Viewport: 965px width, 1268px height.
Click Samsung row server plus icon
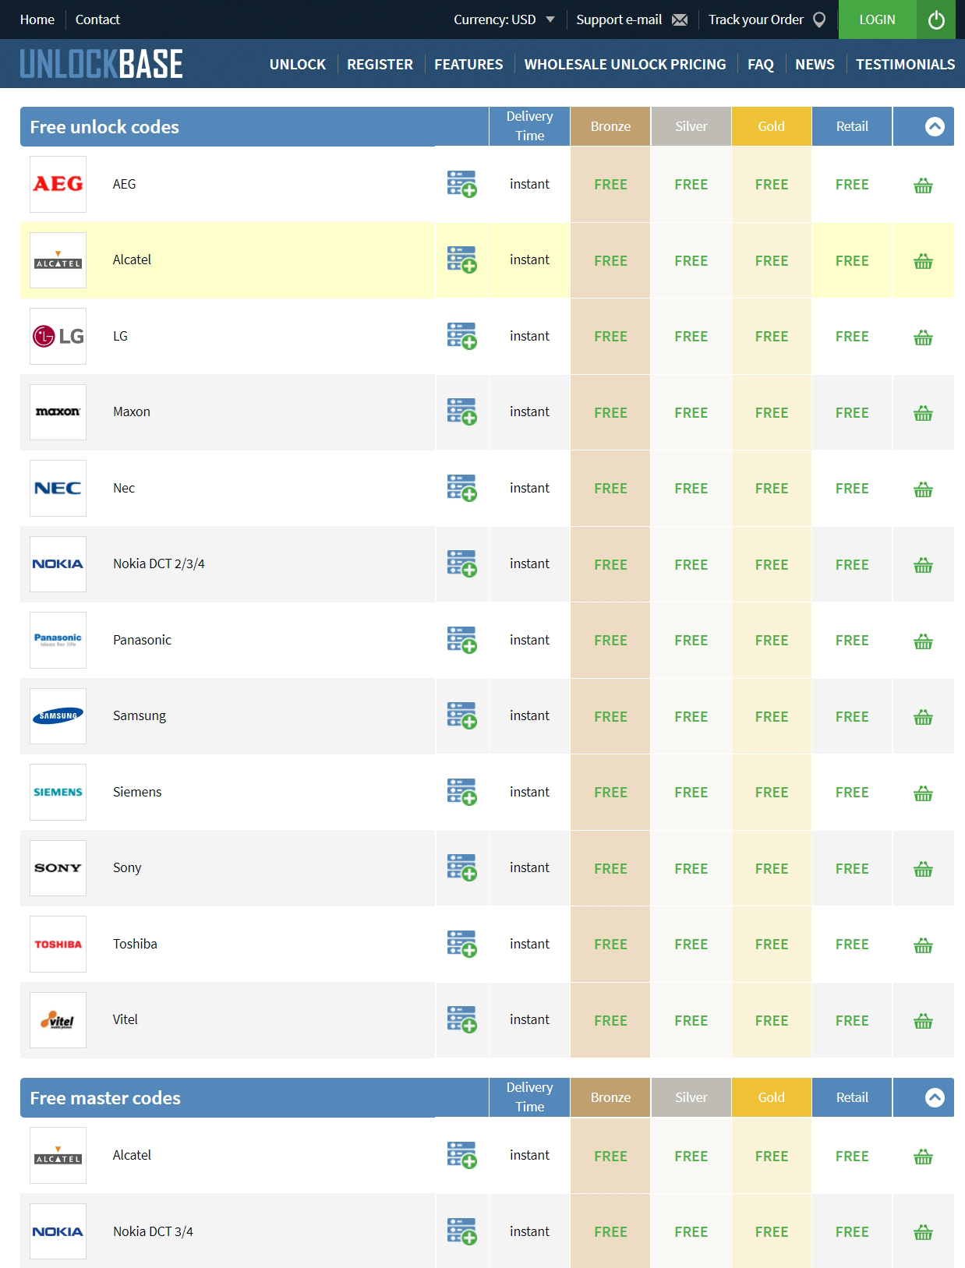[461, 715]
